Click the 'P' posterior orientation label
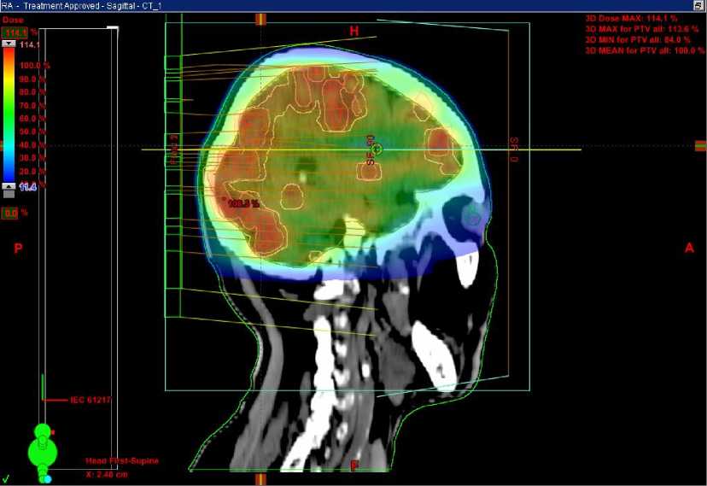This screenshot has width=707, height=486. point(18,248)
